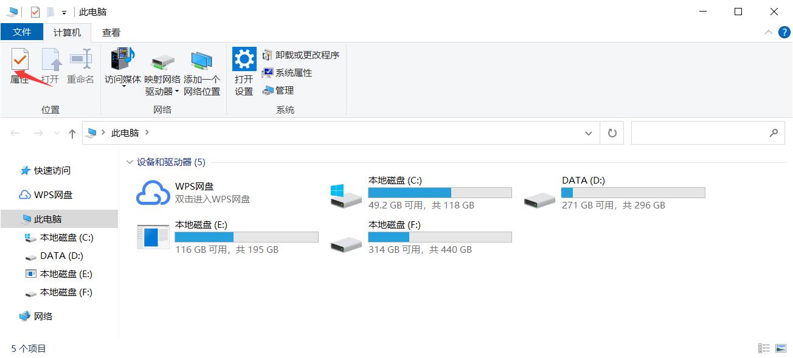Open the address bar history dropdown
The height and width of the screenshot is (358, 793).
(588, 133)
